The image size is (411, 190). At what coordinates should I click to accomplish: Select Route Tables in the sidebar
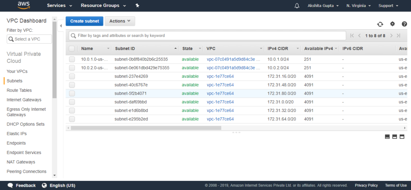(x=19, y=90)
